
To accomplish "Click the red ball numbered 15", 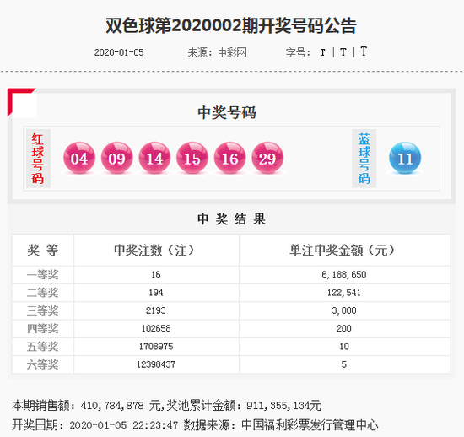I will pos(192,158).
